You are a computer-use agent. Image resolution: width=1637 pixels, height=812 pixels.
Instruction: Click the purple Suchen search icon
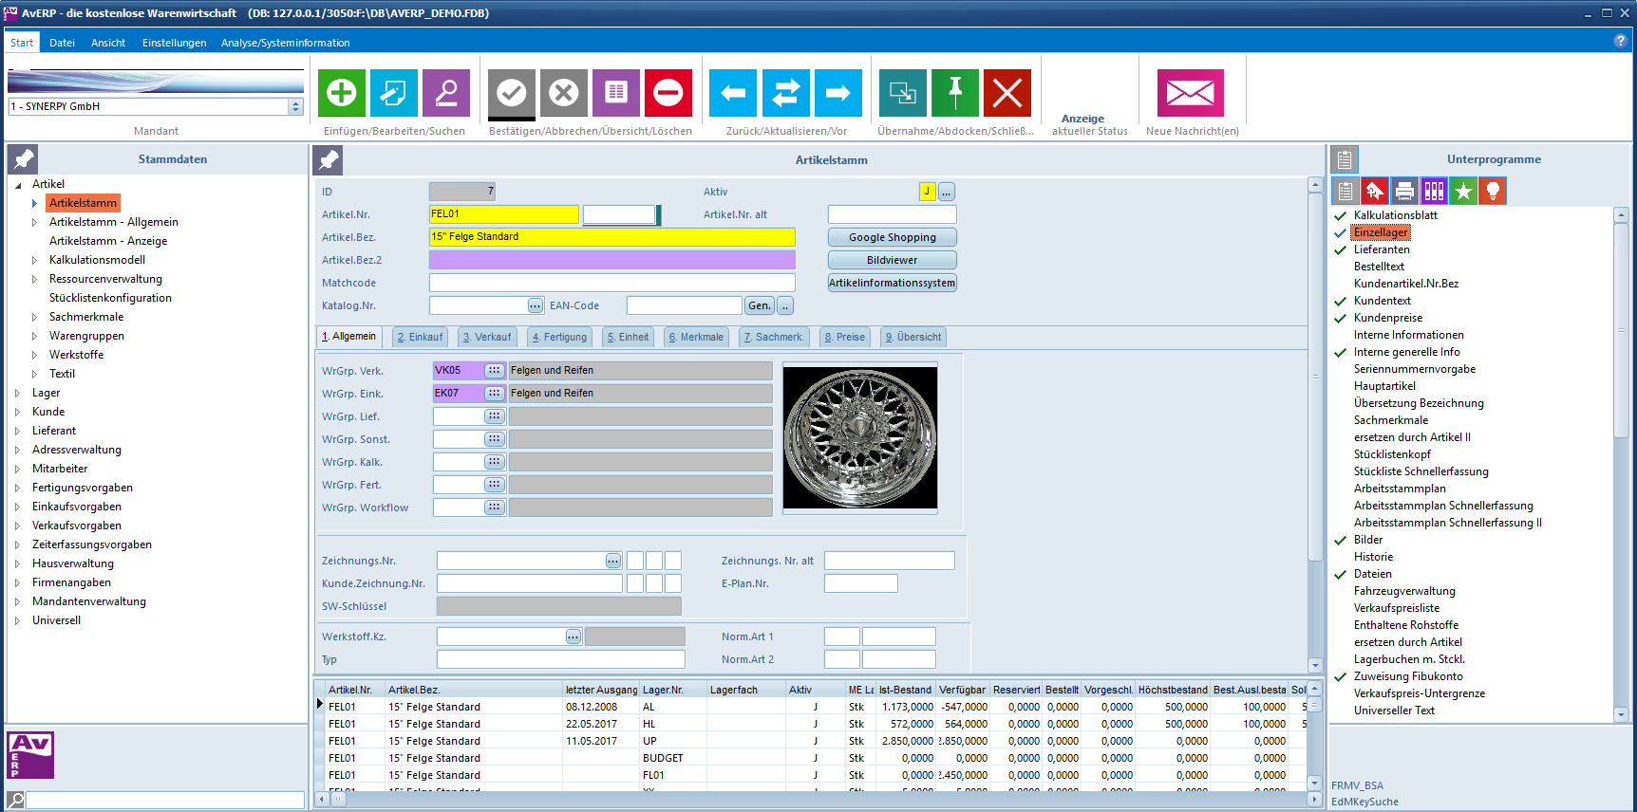446,93
